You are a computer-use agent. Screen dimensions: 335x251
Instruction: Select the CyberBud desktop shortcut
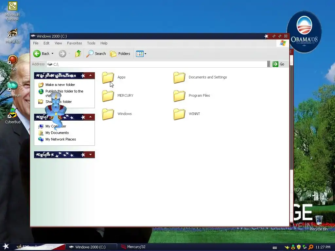point(13,116)
